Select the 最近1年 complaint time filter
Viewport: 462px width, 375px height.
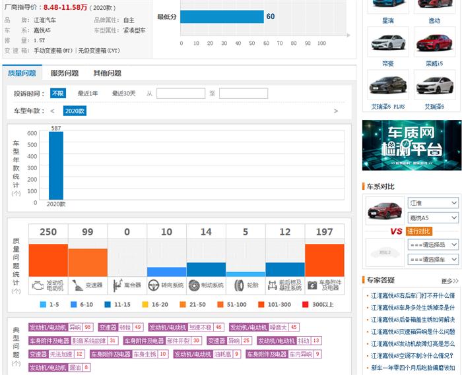click(x=88, y=94)
